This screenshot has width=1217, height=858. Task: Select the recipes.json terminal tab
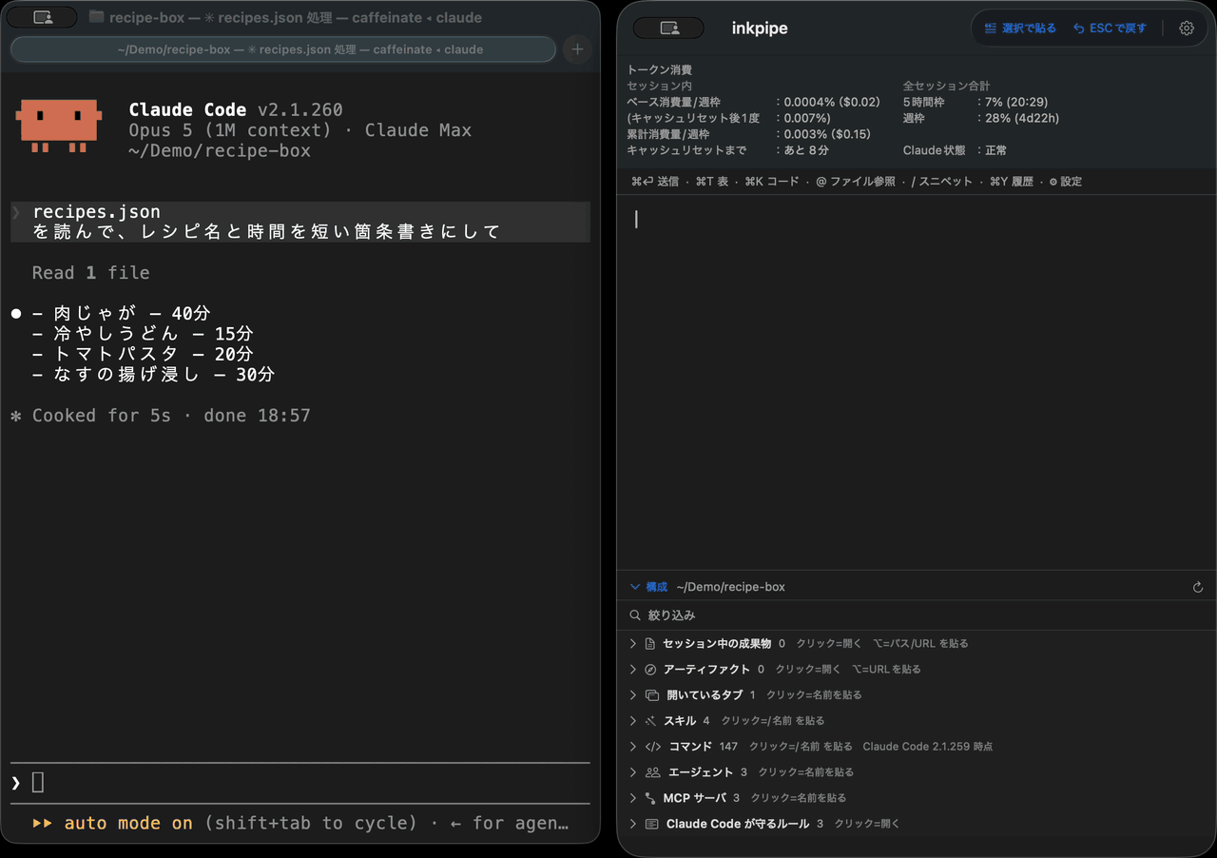tap(283, 49)
